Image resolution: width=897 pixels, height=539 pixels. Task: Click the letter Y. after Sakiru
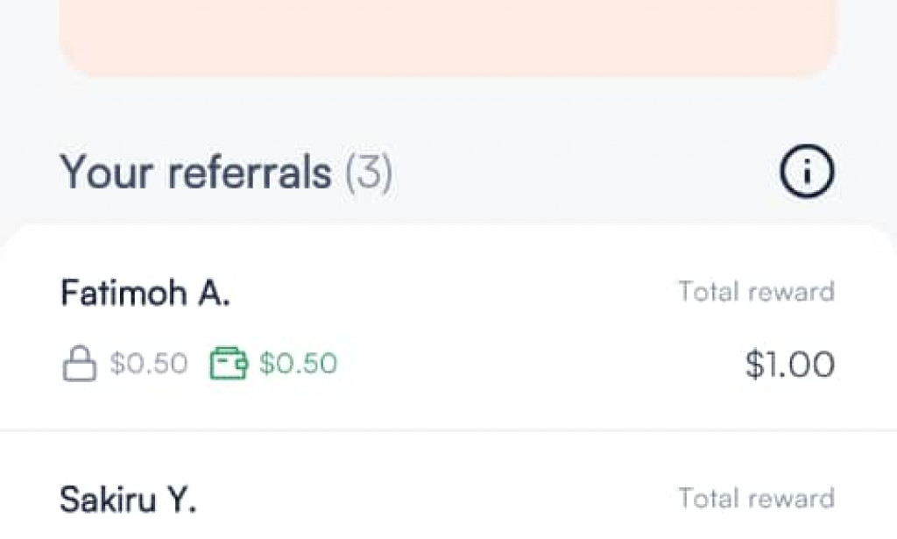(x=181, y=500)
